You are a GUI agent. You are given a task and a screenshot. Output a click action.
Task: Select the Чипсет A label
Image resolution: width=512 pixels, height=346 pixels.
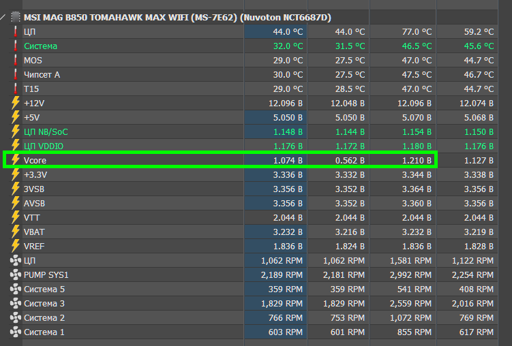click(42, 75)
